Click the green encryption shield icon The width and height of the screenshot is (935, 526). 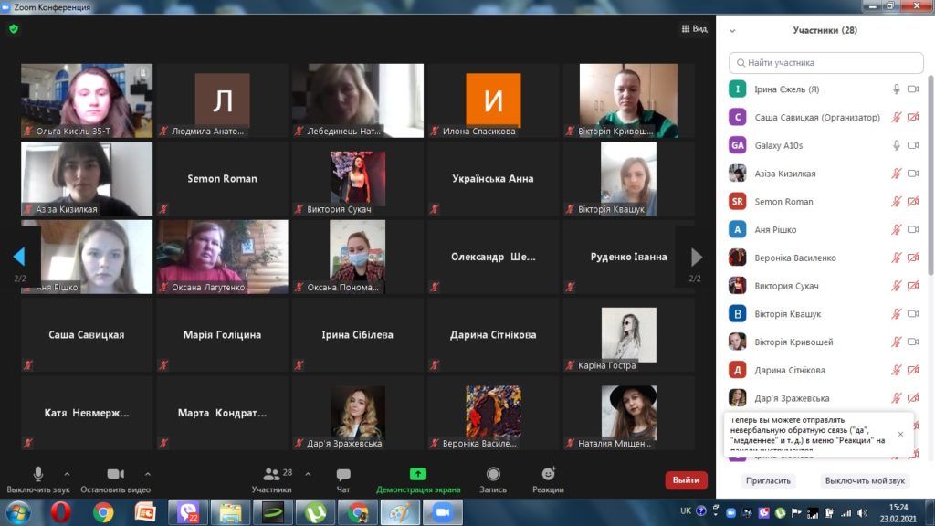point(14,29)
